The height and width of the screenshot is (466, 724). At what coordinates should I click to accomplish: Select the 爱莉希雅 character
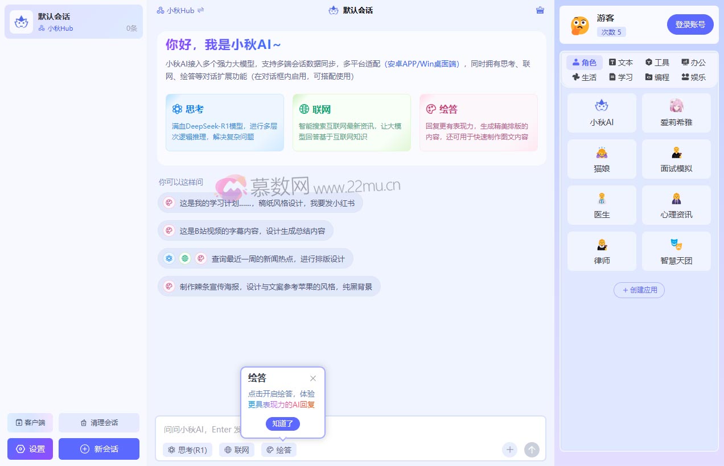(676, 113)
